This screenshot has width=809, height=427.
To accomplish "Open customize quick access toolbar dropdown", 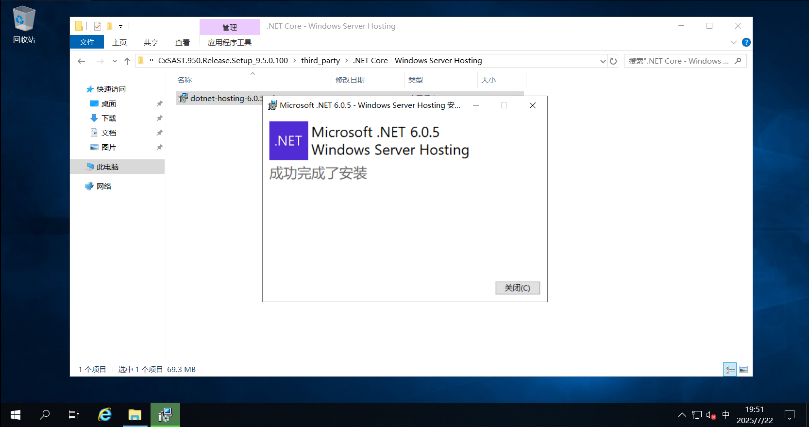I will click(x=120, y=27).
